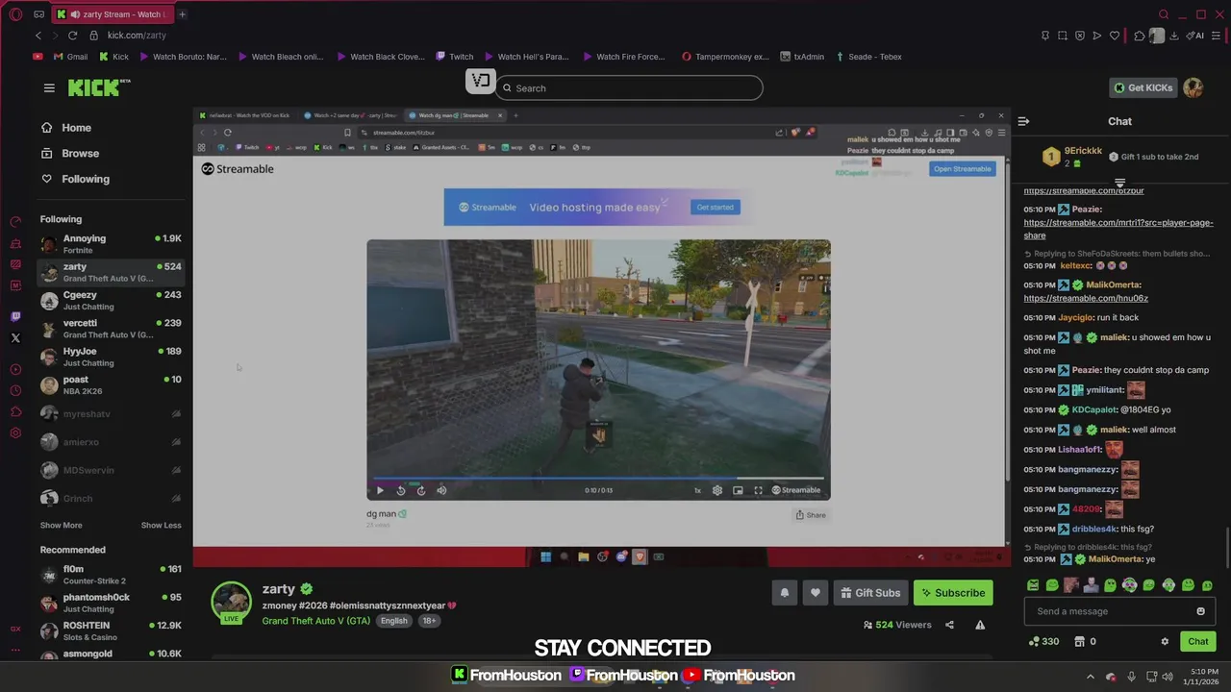Collapse the chat panel arrow
Image resolution: width=1231 pixels, height=692 pixels.
tap(1023, 121)
